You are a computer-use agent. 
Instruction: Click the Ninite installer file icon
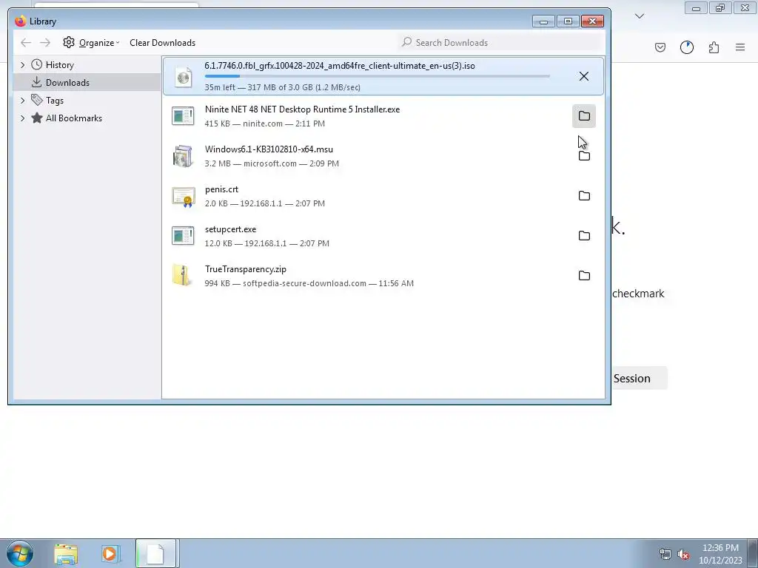(183, 116)
